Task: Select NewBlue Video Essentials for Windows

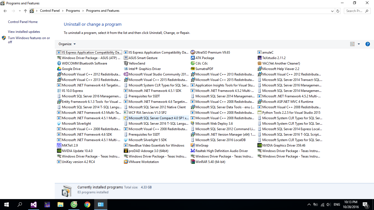Action: 154,145
